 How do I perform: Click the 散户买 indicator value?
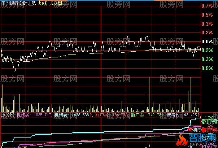[119, 115]
